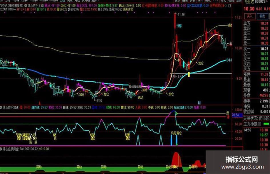The image size is (270, 174).
Task: Click SM: 350136.22 value in fund panel header
Action: [29, 149]
